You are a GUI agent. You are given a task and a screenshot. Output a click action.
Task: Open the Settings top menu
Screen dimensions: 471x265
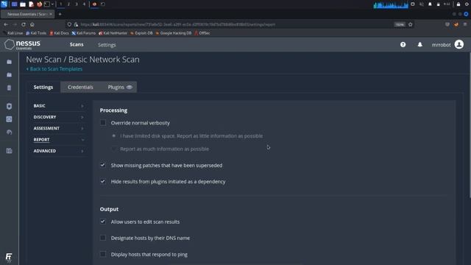[107, 45]
